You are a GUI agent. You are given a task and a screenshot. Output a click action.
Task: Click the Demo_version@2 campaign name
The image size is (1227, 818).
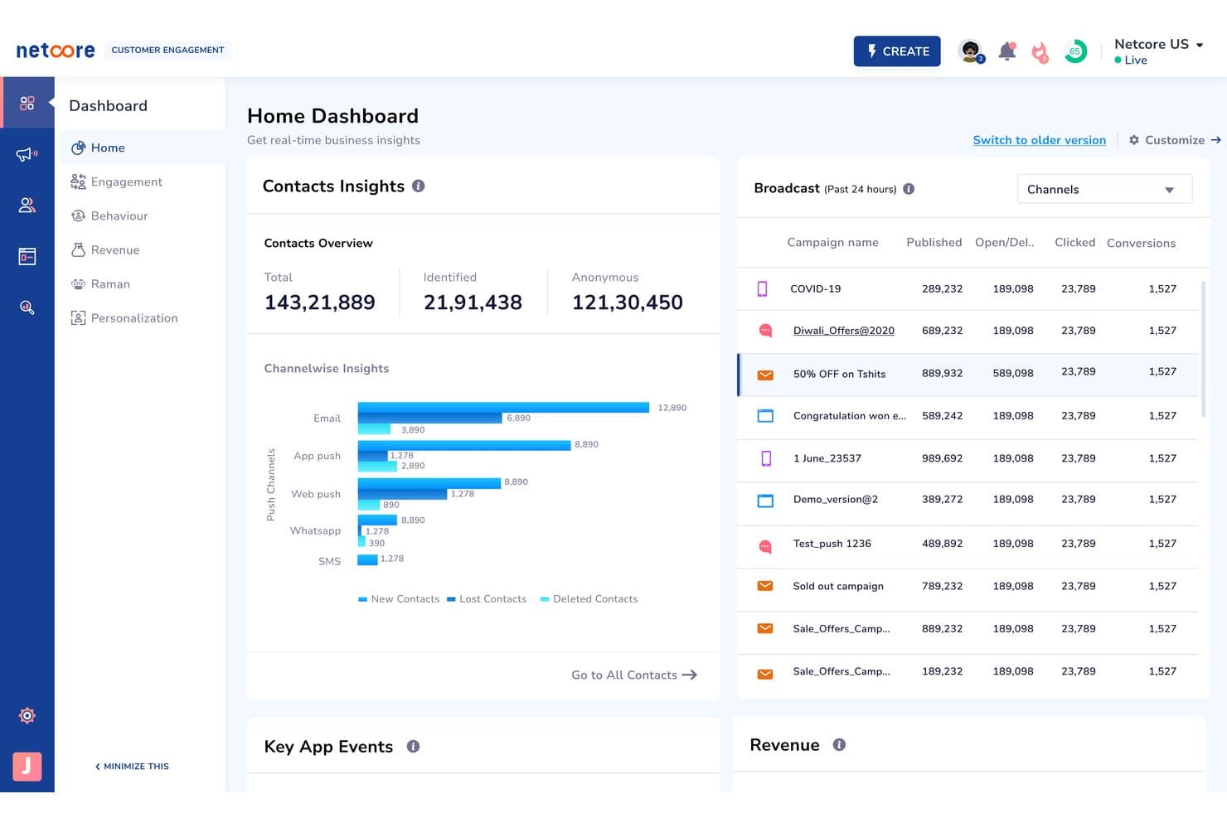click(835, 500)
